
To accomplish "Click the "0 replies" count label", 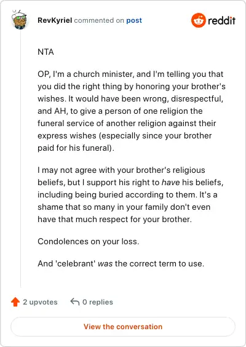I will pyautogui.click(x=98, y=302).
